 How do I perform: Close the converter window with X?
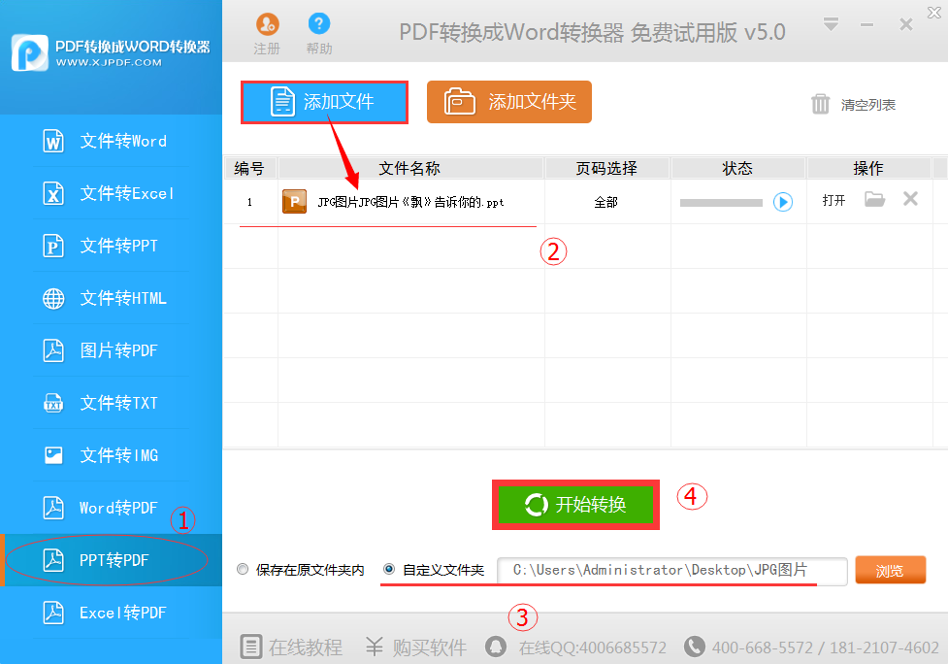coord(905,24)
